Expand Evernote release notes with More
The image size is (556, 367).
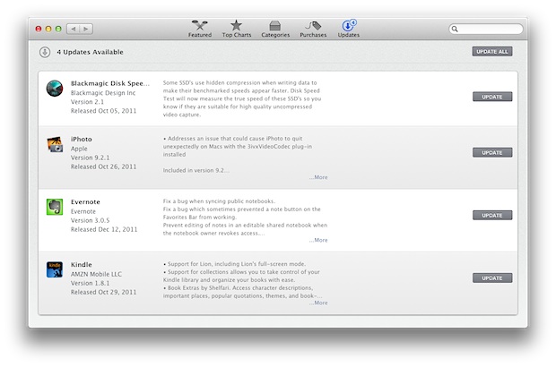coord(319,240)
